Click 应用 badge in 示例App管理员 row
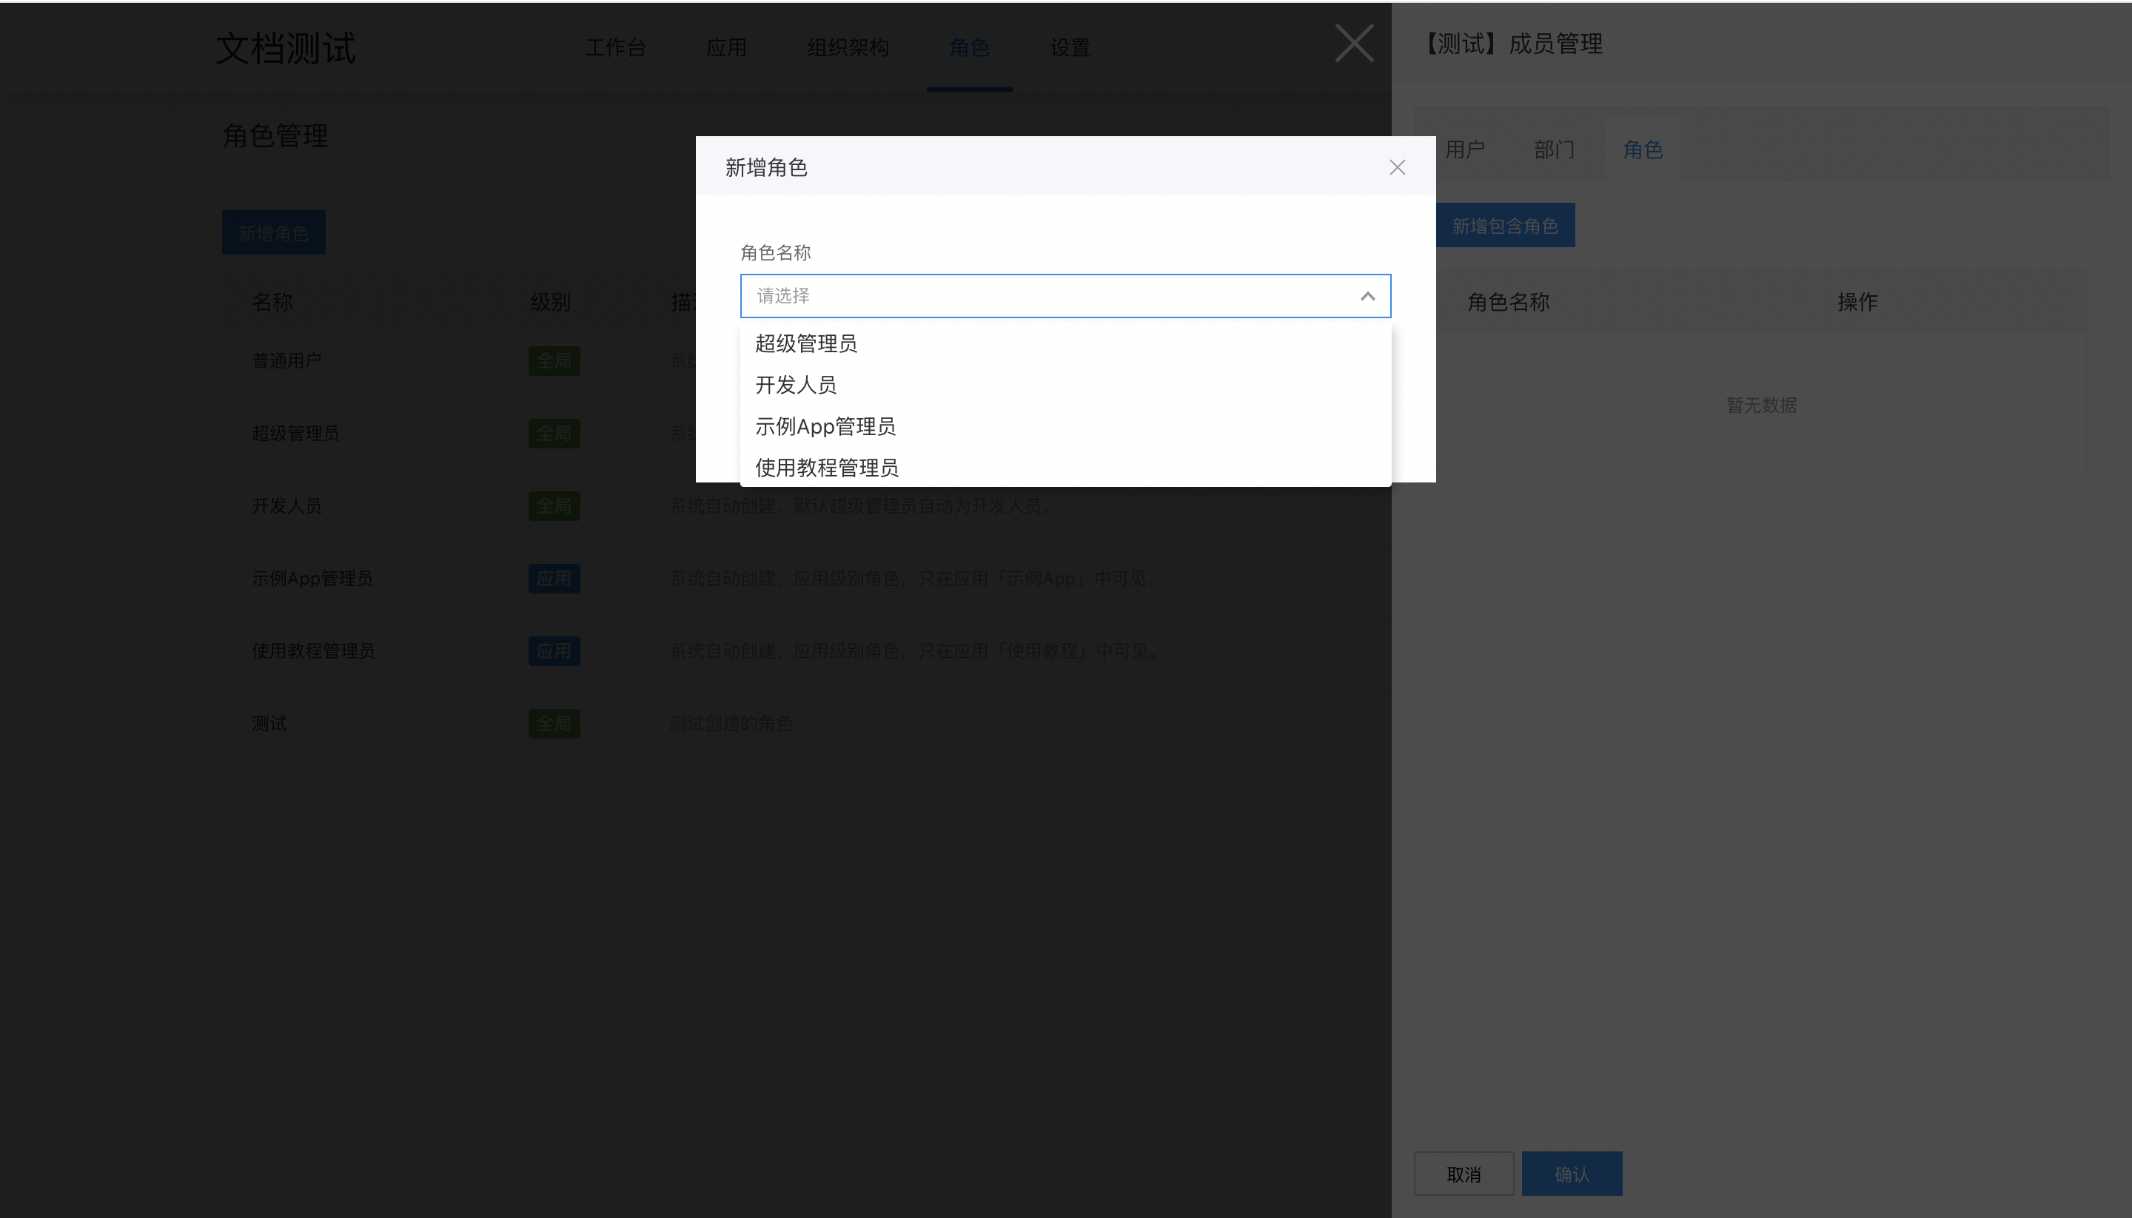The height and width of the screenshot is (1218, 2132). 554,578
